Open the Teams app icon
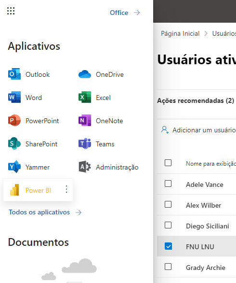The width and height of the screenshot is (236, 283). coord(85,143)
